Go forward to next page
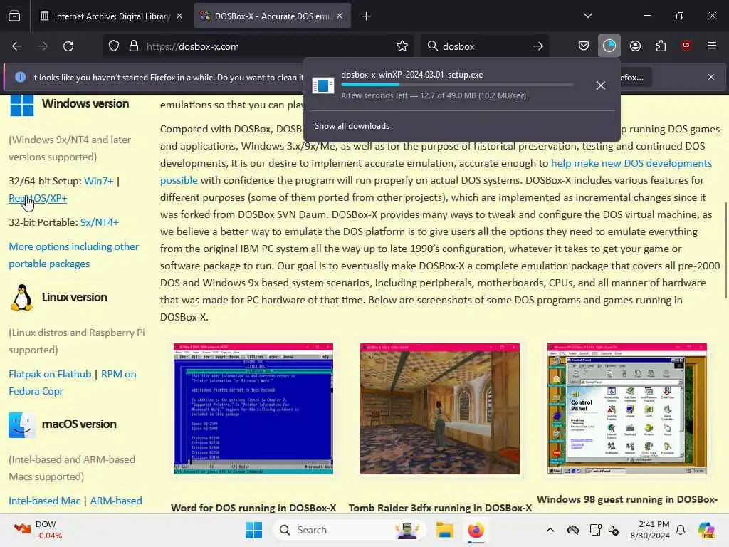Image resolution: width=729 pixels, height=547 pixels. click(x=43, y=46)
